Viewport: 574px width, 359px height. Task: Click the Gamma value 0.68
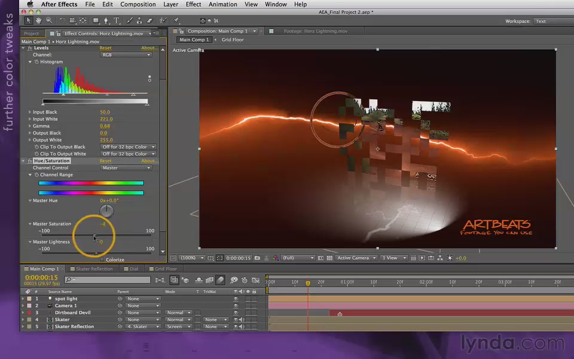tap(105, 126)
